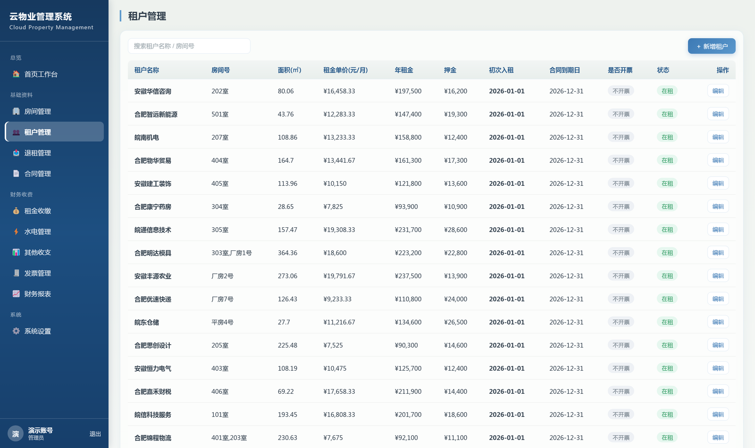Open 财务报表 from the sidebar
The height and width of the screenshot is (448, 755).
point(54,294)
